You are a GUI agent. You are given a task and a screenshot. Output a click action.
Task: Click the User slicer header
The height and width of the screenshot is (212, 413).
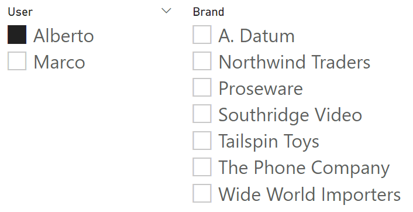pos(20,12)
